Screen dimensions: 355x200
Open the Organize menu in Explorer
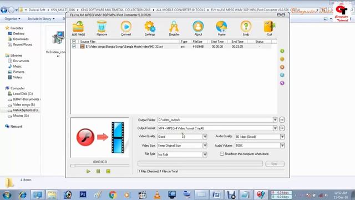pos(12,19)
